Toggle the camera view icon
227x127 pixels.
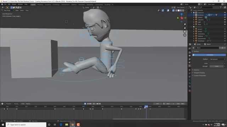point(185,31)
